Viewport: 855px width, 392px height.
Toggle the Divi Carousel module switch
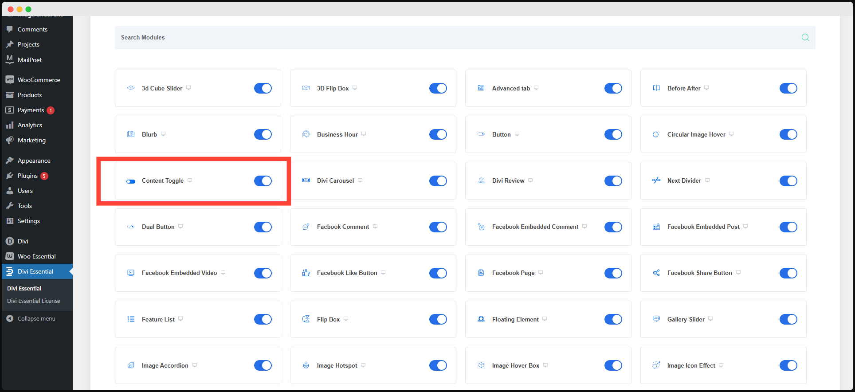click(438, 181)
